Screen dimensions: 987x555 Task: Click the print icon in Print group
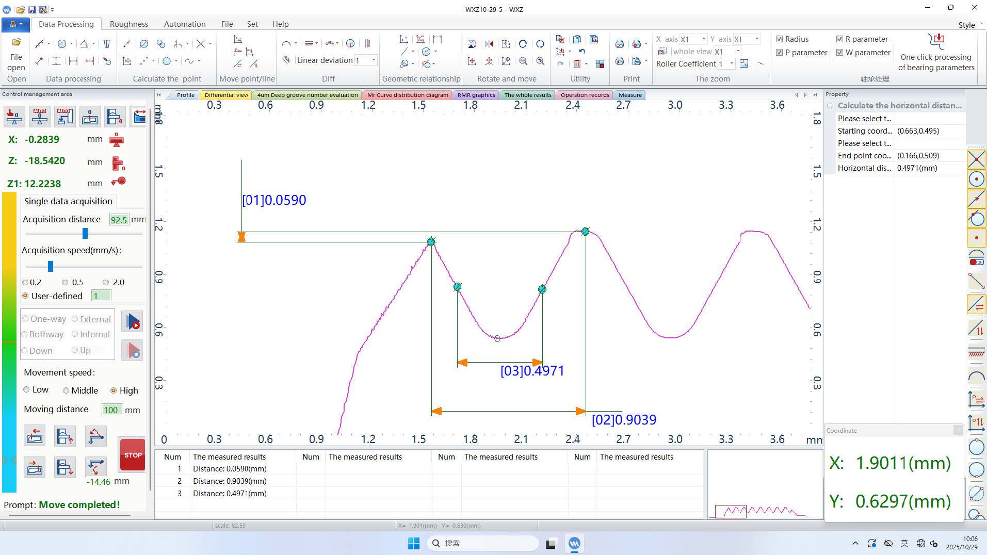coord(620,44)
